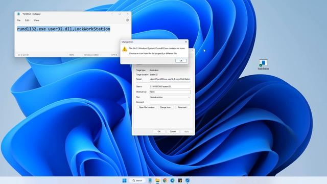Image resolution: width=327 pixels, height=184 pixels.
Task: Click Cancel in the Properties dialog
Action: (x=173, y=131)
